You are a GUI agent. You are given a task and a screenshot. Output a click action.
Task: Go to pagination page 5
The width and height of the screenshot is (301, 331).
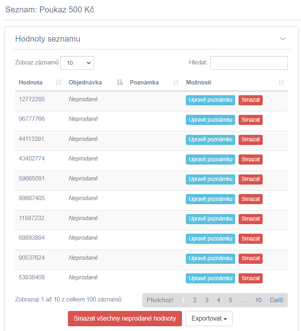(230, 300)
